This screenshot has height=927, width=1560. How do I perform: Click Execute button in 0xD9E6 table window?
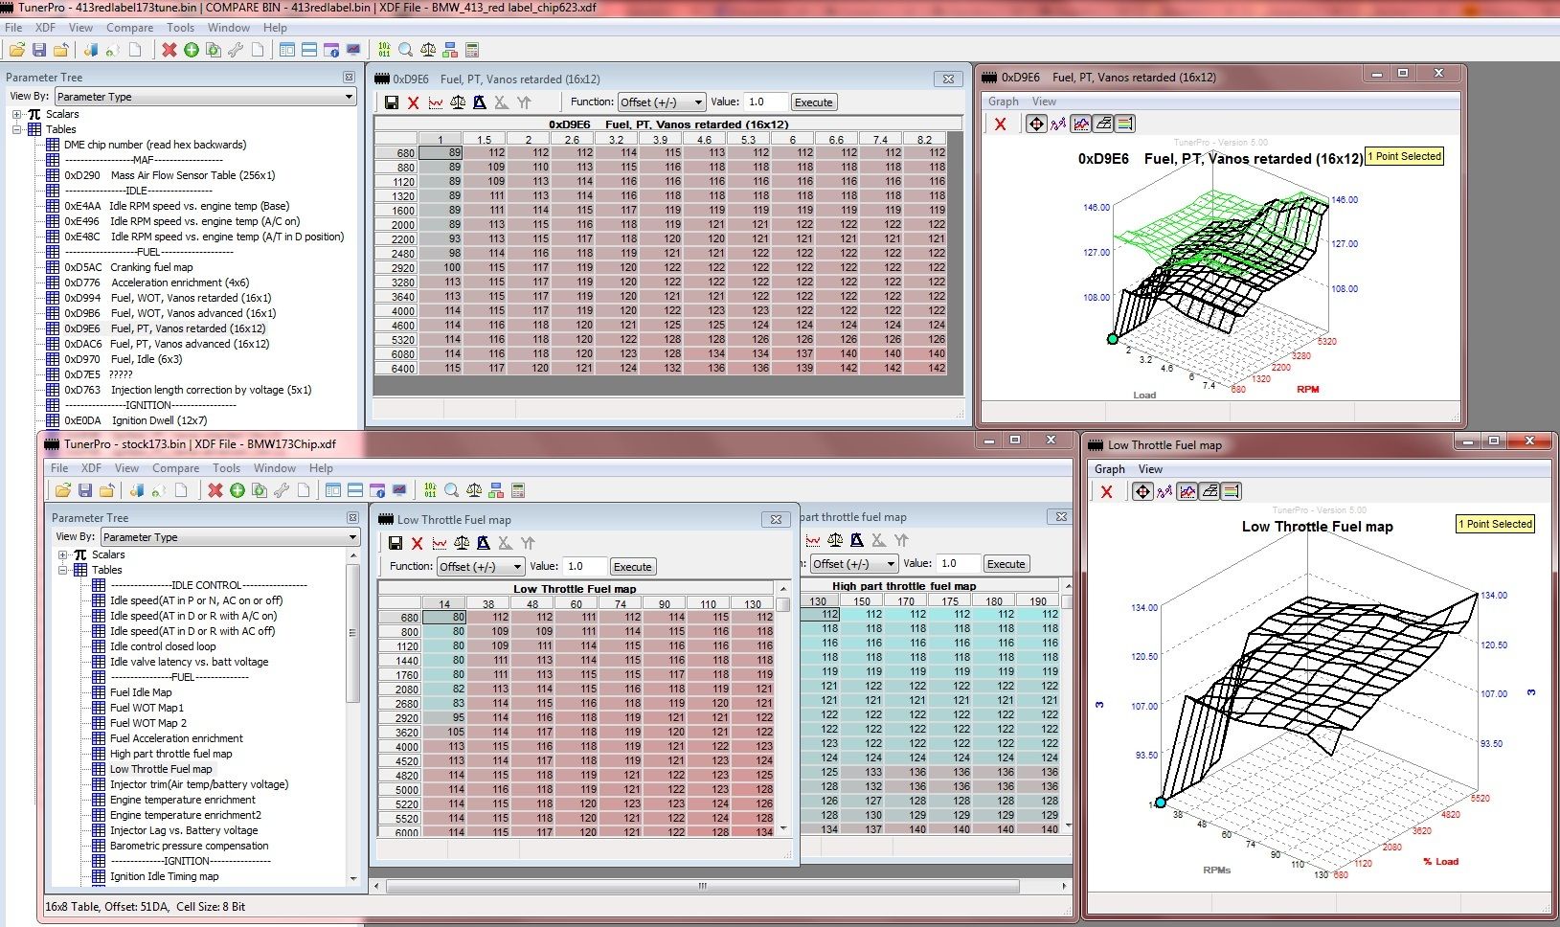click(813, 102)
